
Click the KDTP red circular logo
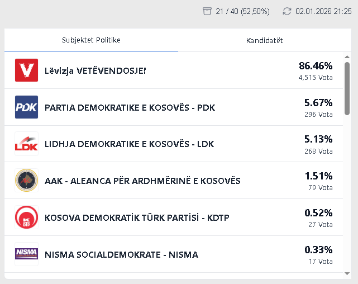tap(26, 217)
